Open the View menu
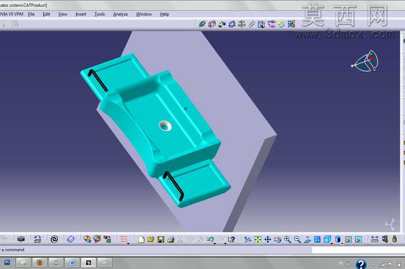The height and width of the screenshot is (269, 405). pos(62,14)
